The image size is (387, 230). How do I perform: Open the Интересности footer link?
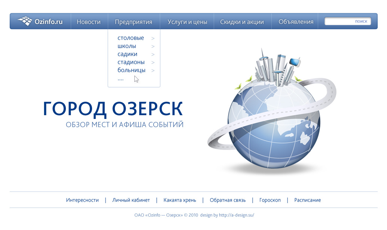point(82,200)
